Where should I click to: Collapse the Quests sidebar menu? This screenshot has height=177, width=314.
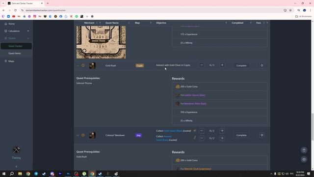[x=16, y=38]
